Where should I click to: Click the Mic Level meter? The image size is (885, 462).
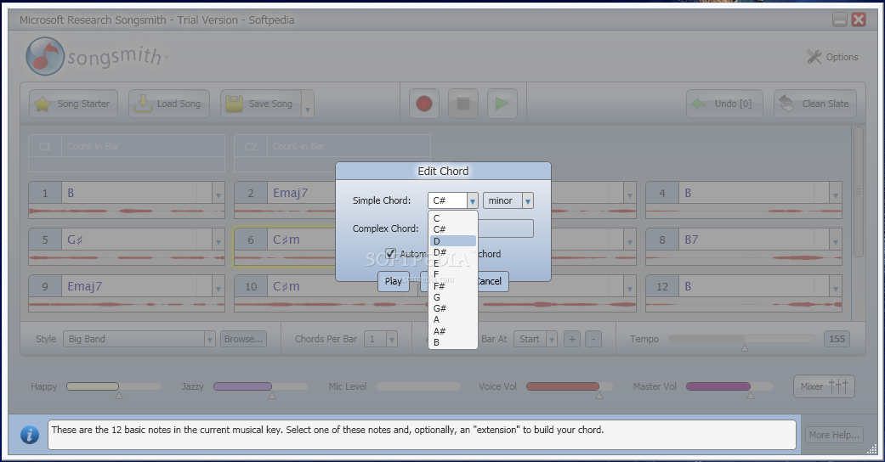[x=418, y=386]
